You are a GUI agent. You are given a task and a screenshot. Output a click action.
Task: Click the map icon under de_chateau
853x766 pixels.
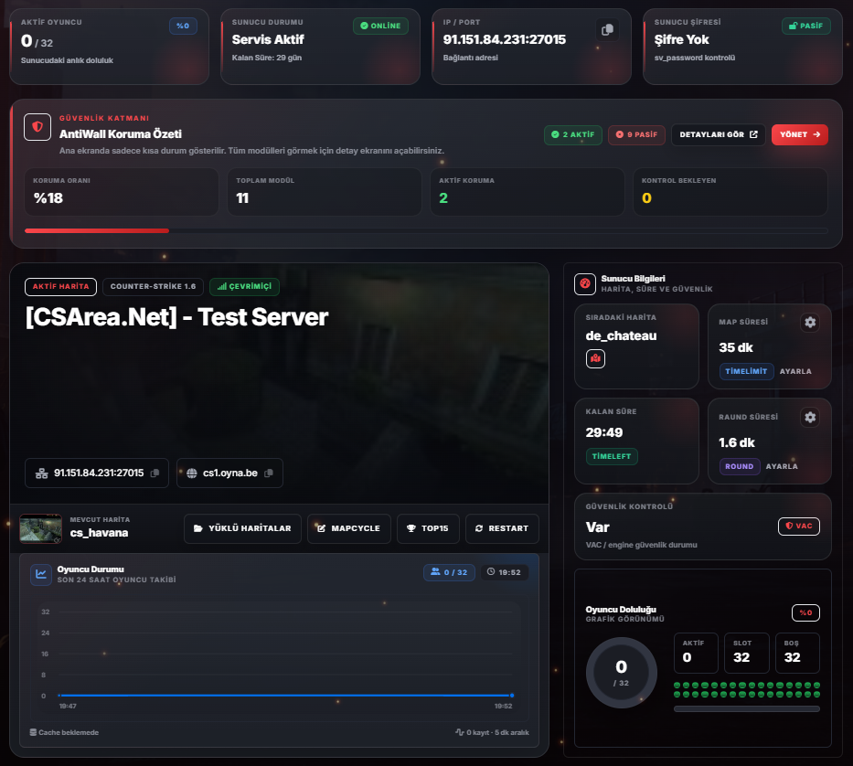coord(596,358)
